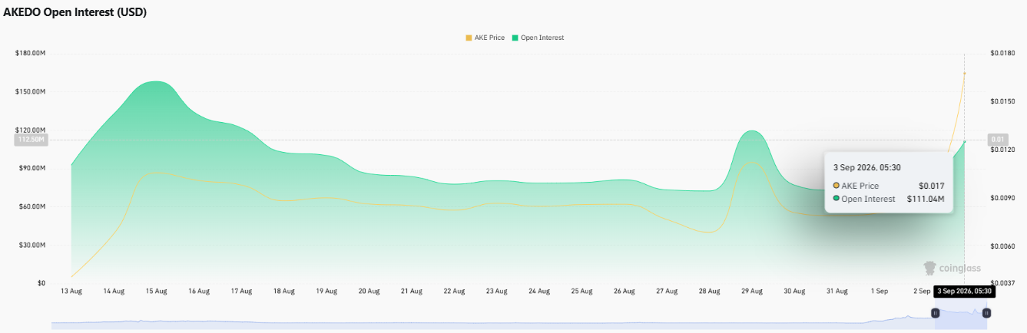Click the 29 Aug date label
1027x333 pixels.
pos(751,292)
